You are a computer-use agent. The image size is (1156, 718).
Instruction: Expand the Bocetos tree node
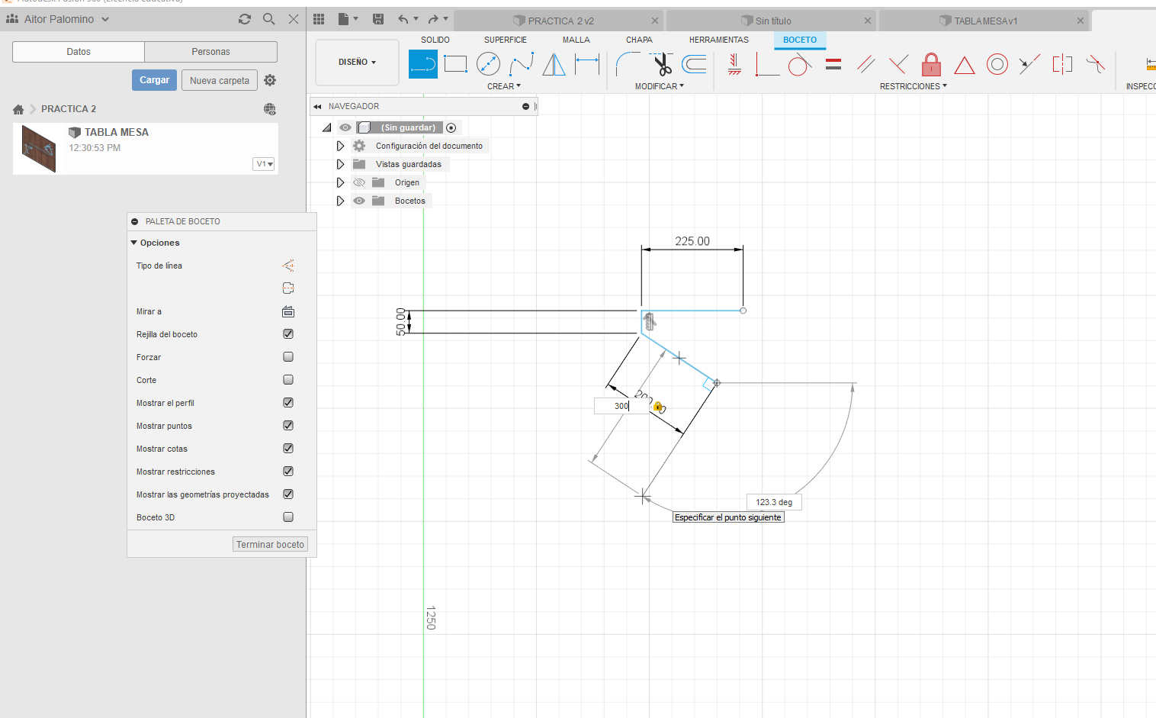(340, 201)
